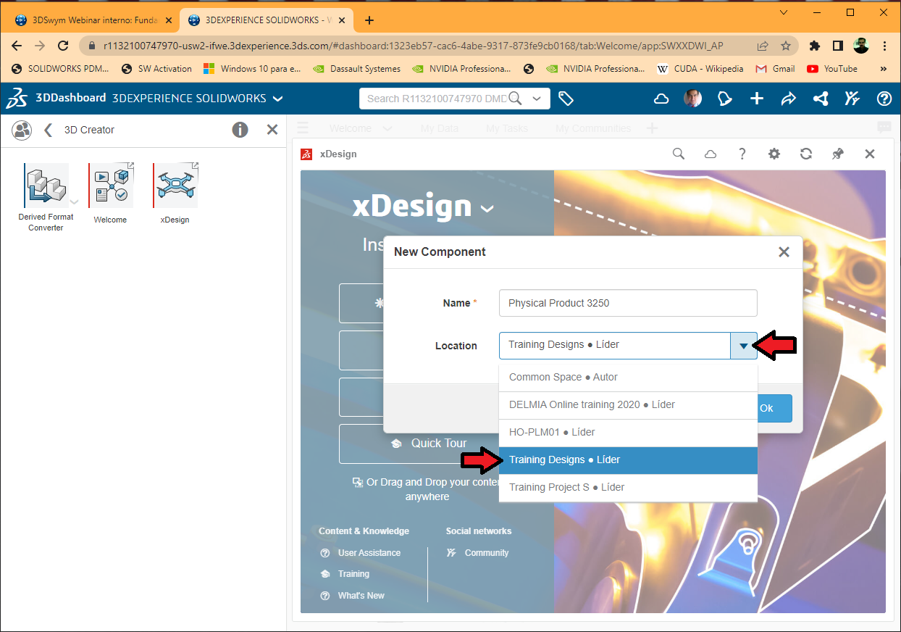Open the Help question mark in top bar
Viewport: 901px width, 632px height.
[x=884, y=99]
